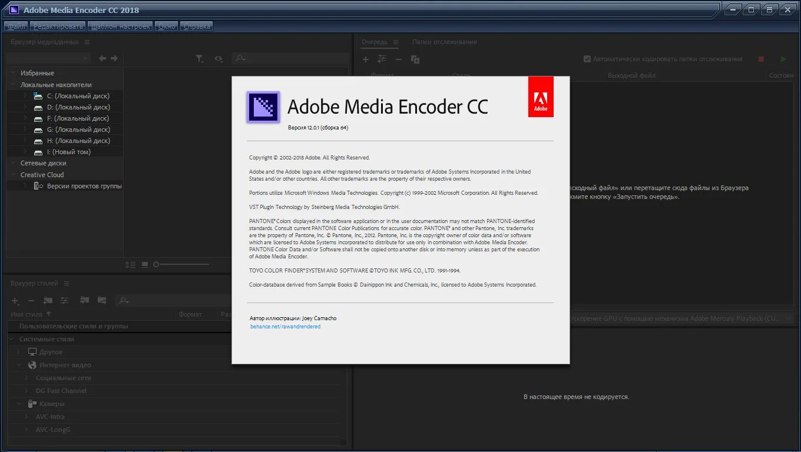This screenshot has height=452, width=801.
Task: Open the Браузер стилей panel menu icon
Action: [67, 283]
